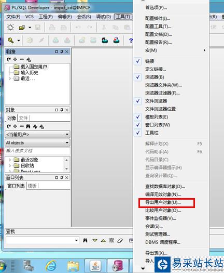Click the 输入搜索文本 search field
This screenshot has width=224, height=273.
coord(37,151)
